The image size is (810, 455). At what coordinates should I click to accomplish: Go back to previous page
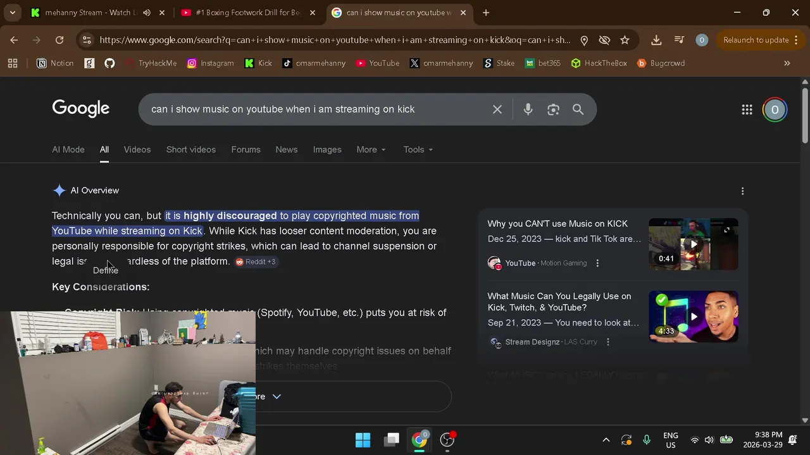pos(14,40)
